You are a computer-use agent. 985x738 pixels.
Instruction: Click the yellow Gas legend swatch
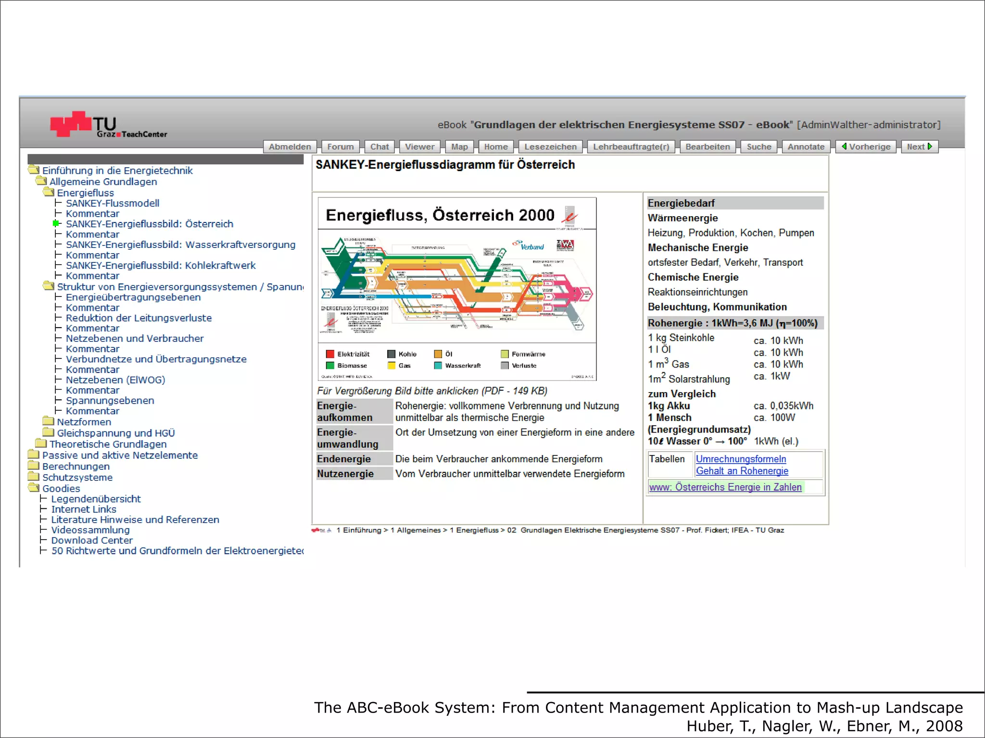coord(391,365)
